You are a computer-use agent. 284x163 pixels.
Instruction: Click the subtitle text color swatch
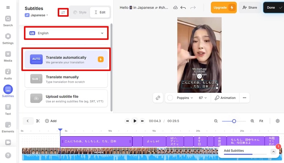click(170, 98)
